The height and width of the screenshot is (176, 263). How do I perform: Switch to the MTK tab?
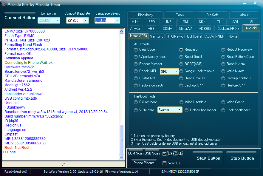pyautogui.click(x=135, y=22)
